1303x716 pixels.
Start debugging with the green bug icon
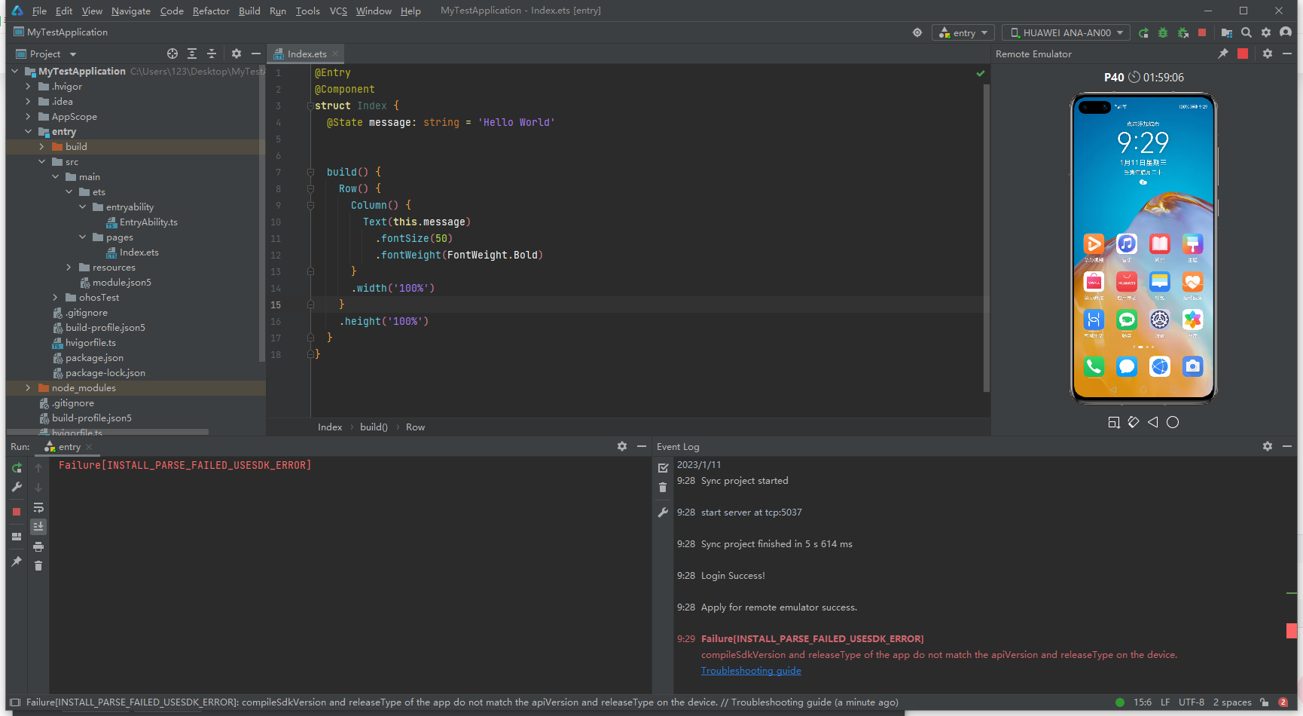tap(1163, 32)
